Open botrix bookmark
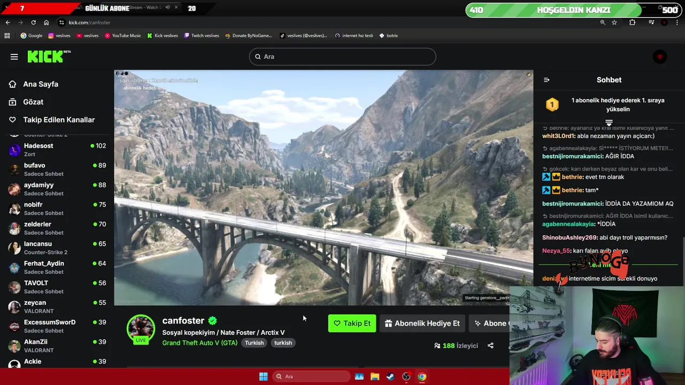Image resolution: width=685 pixels, height=385 pixels. [389, 36]
